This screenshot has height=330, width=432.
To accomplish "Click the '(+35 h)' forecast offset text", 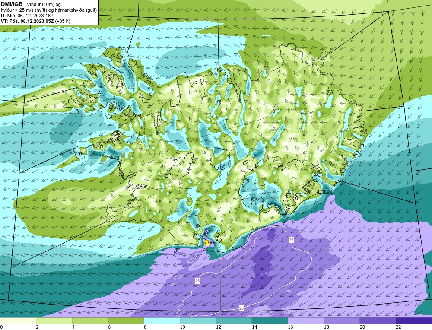I will click(63, 21).
